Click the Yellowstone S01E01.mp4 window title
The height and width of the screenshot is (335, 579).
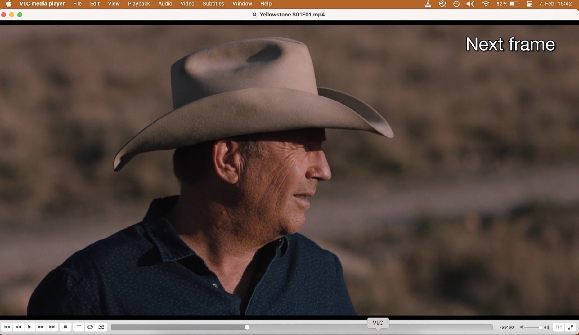point(292,15)
